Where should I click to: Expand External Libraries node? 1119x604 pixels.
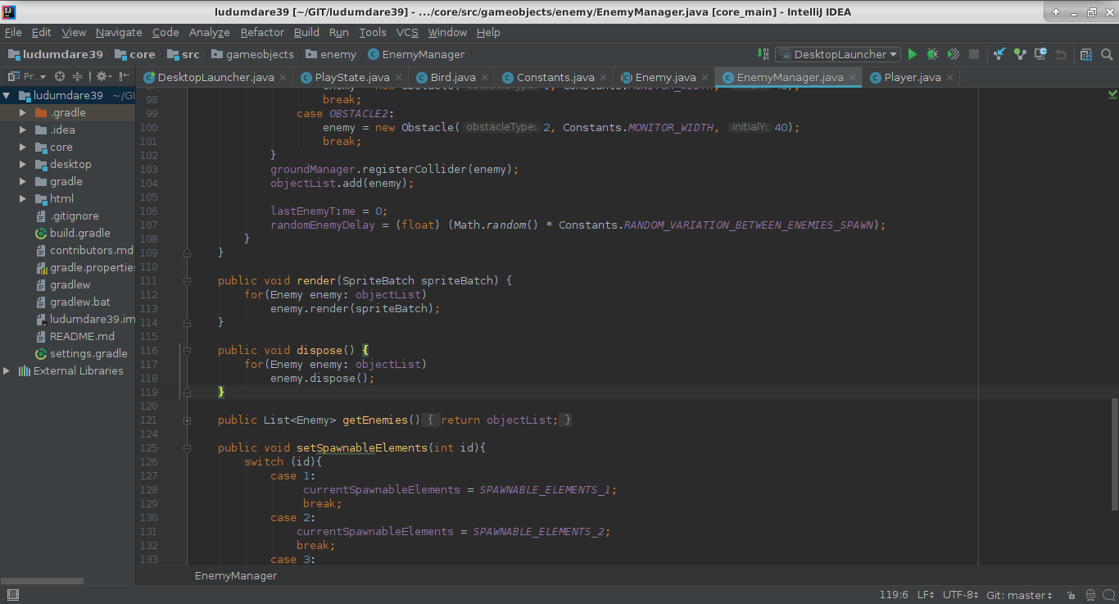point(7,371)
